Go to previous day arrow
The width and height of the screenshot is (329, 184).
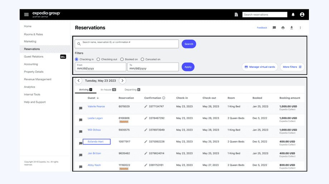[x=78, y=81]
